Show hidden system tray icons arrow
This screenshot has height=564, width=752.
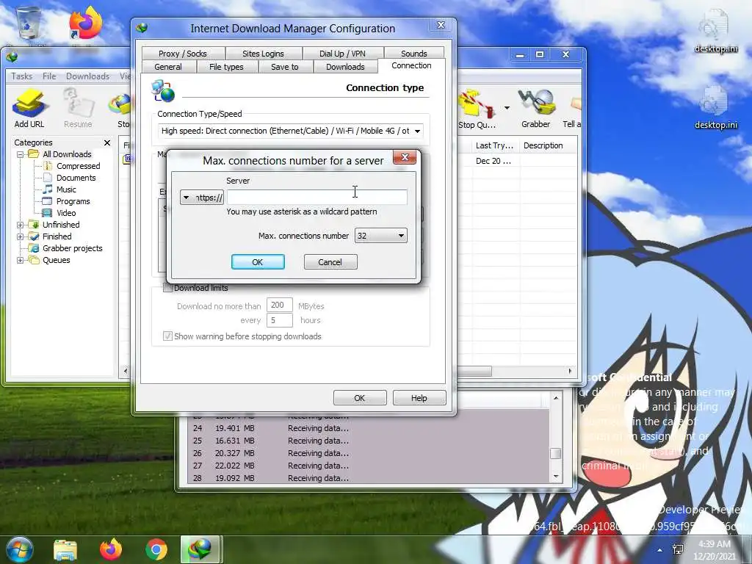pos(659,550)
